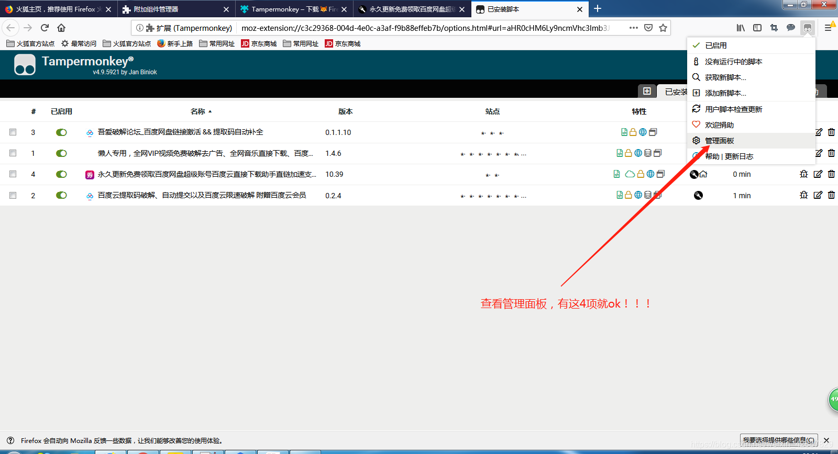Delete script 2 using trash icon
The image size is (838, 454).
click(831, 195)
